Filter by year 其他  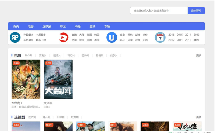click(x=196, y=40)
